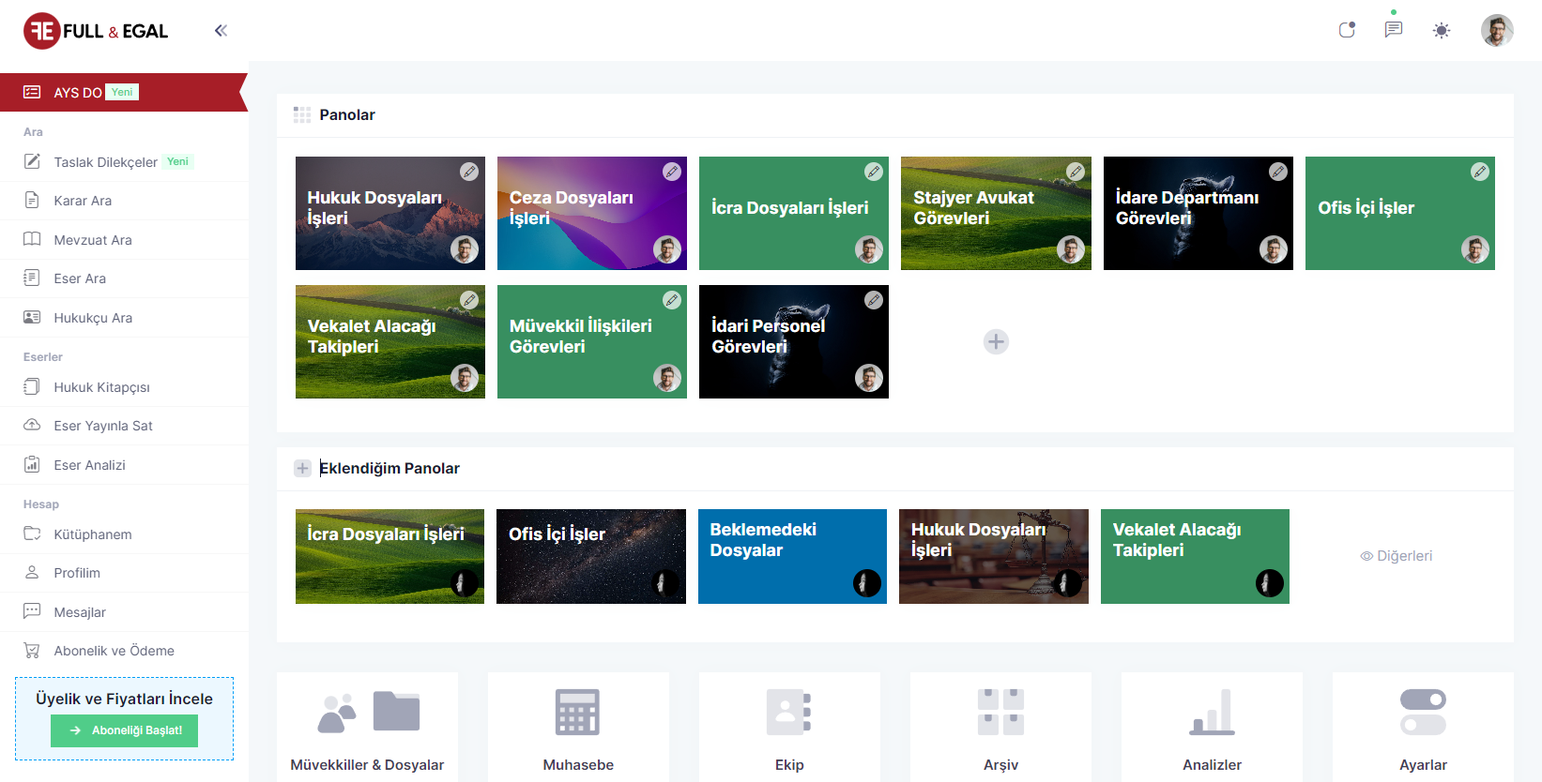Open the user profile avatar menu
Viewport: 1542px width, 782px height.
[1497, 31]
